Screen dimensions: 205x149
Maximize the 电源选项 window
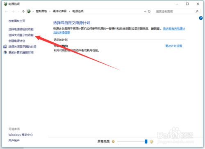pos(187,4)
